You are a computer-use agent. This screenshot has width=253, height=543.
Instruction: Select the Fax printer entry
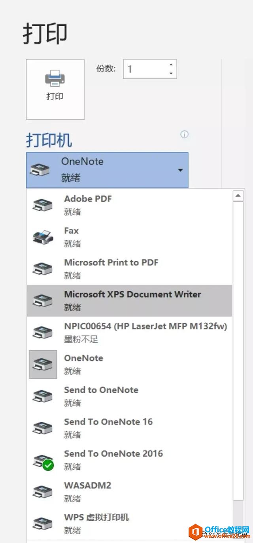point(129,237)
